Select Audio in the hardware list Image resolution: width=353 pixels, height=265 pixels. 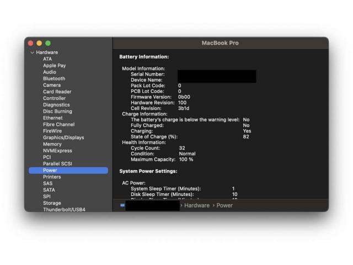click(50, 72)
